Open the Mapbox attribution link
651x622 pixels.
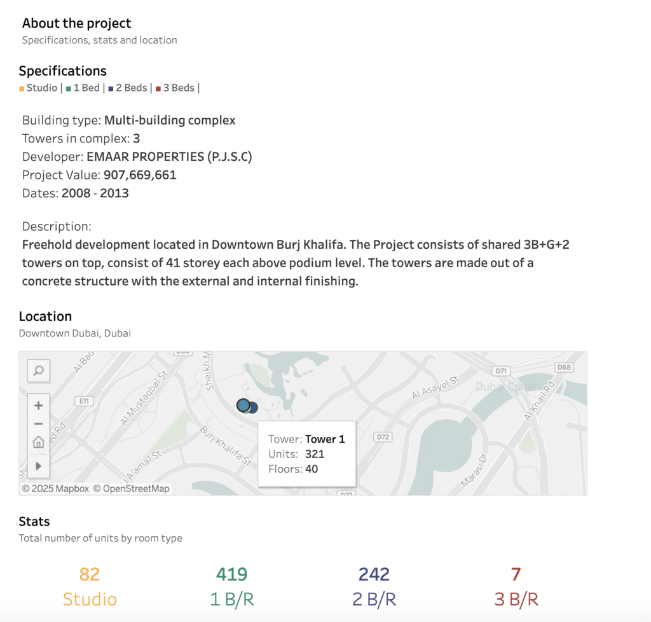coord(56,488)
